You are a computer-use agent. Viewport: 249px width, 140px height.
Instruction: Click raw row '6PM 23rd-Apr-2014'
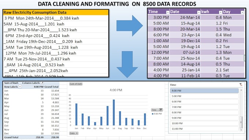56,36
